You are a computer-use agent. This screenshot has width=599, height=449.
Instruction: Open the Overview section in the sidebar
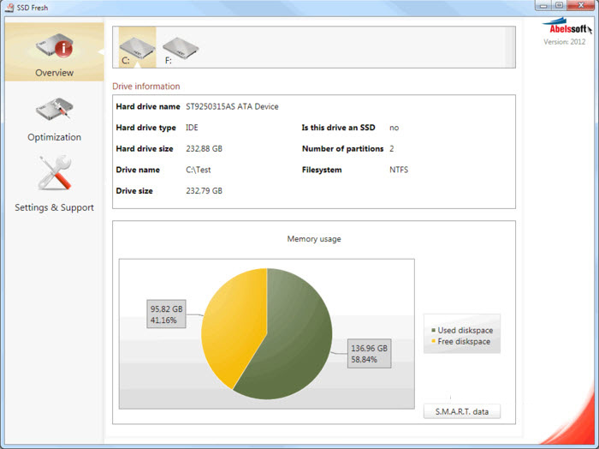point(54,53)
